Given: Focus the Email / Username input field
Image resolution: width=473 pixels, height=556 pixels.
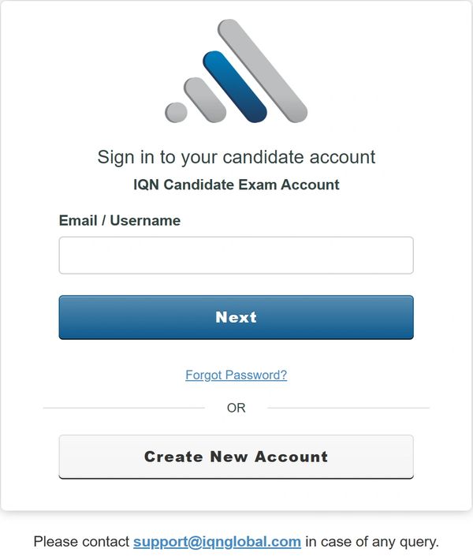Looking at the screenshot, I should (236, 256).
